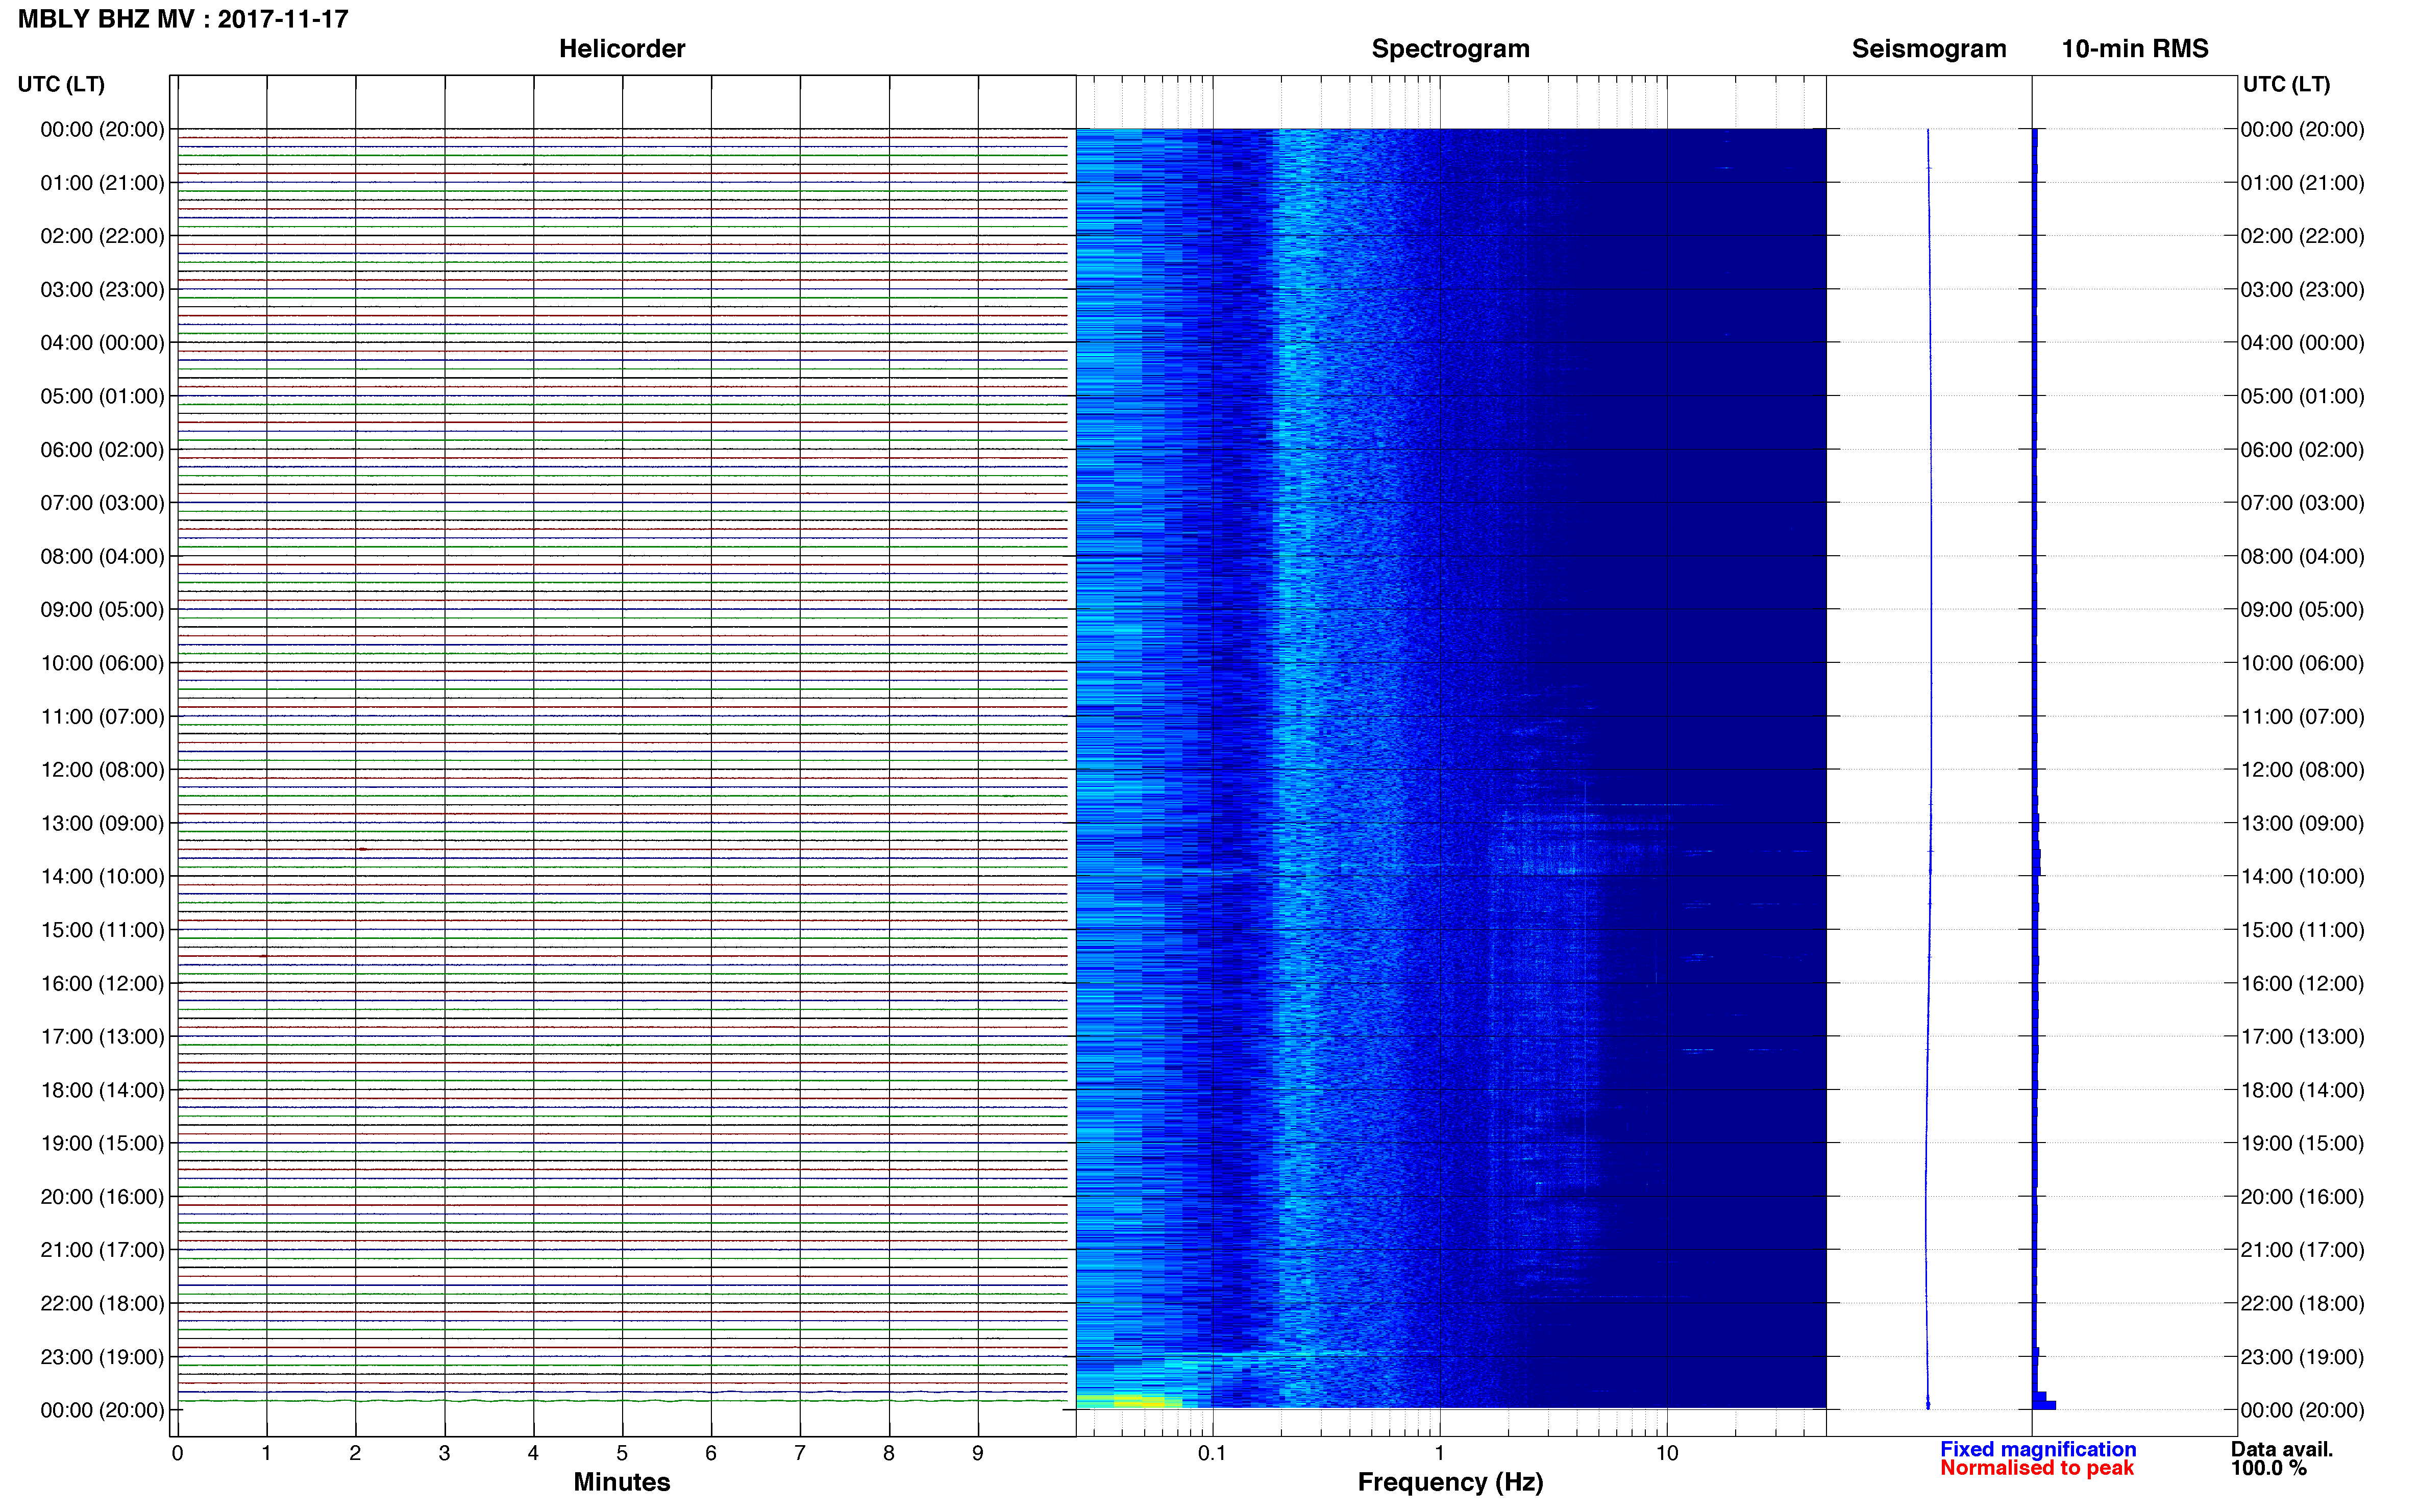2419x1512 pixels.
Task: Click the minute tick label 5
Action: click(x=622, y=1453)
